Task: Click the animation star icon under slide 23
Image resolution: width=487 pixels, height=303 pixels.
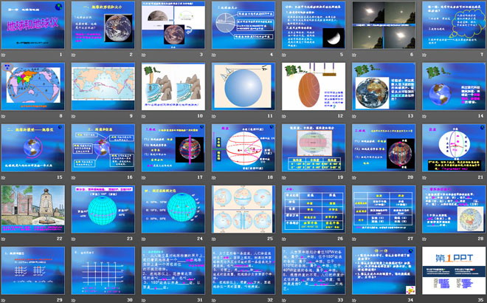Action: (x=74, y=239)
